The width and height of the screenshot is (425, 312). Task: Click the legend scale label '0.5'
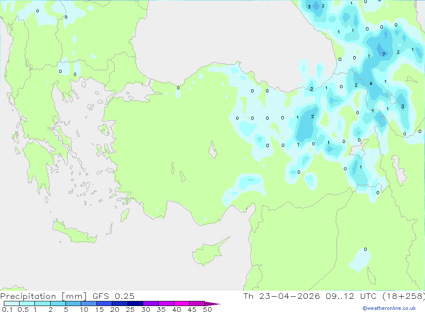[23, 309]
